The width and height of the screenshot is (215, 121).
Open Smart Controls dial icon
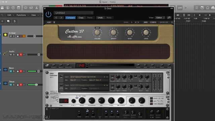click(x=26, y=8)
